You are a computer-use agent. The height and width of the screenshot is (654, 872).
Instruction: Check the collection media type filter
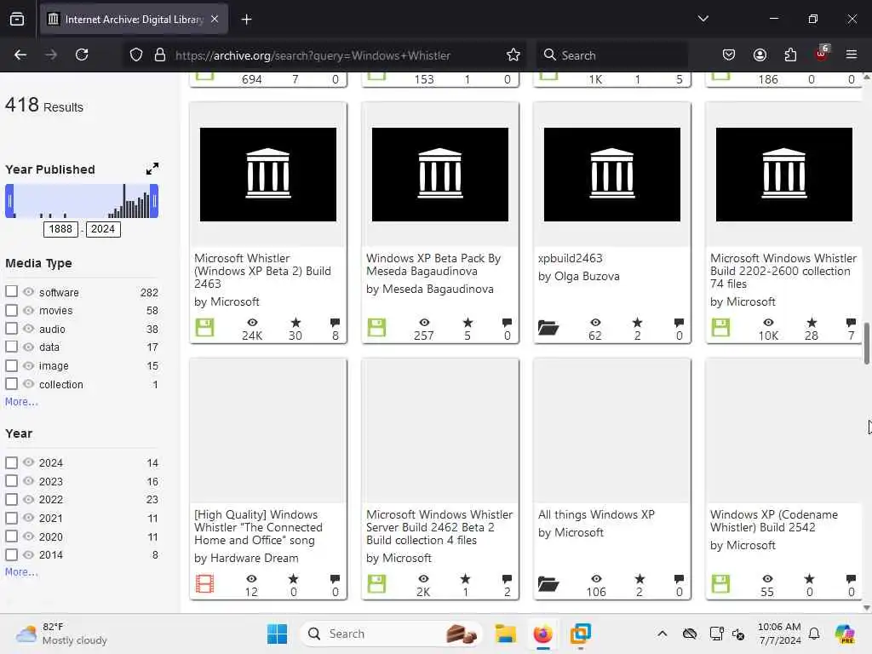(11, 384)
